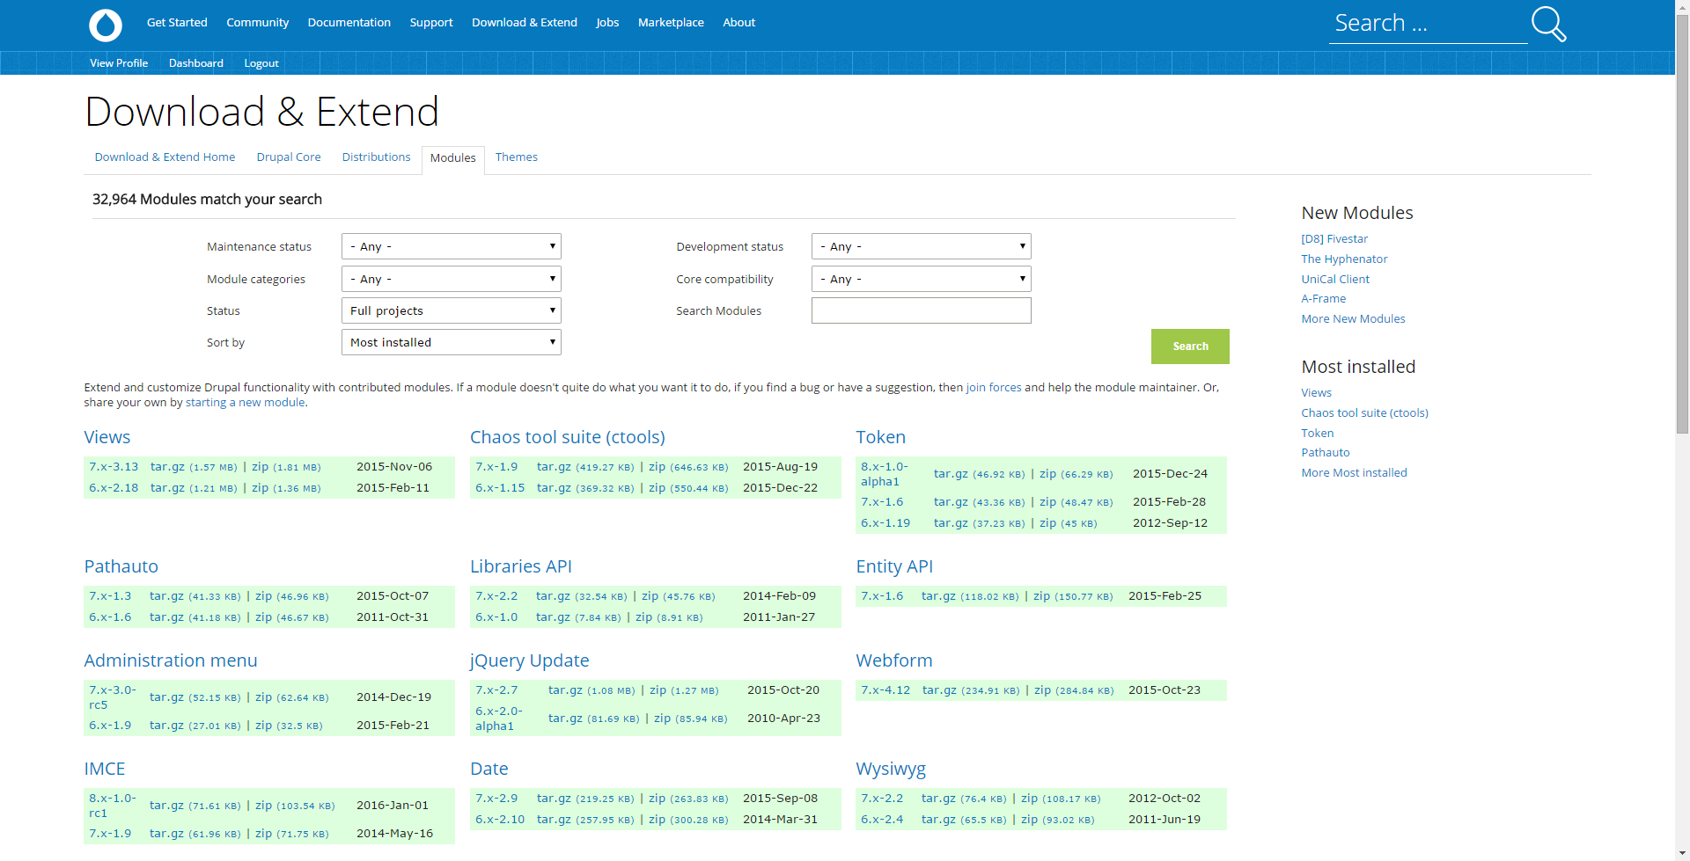Click inside the Search Modules field
The height and width of the screenshot is (861, 1690).
(921, 310)
